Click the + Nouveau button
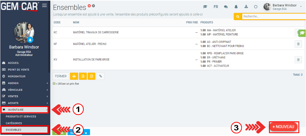 coord(283,127)
